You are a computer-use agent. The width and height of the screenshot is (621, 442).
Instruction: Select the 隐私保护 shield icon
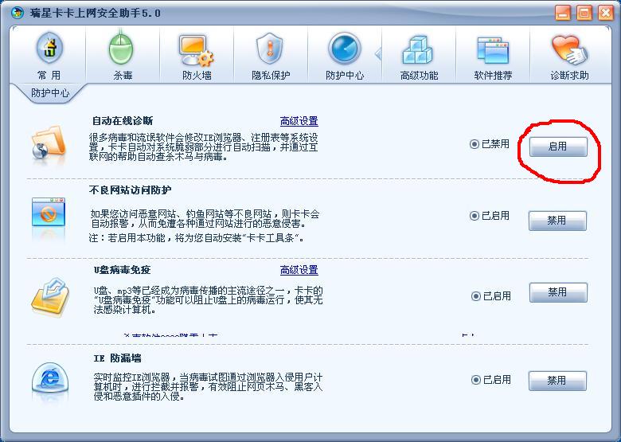click(x=270, y=49)
